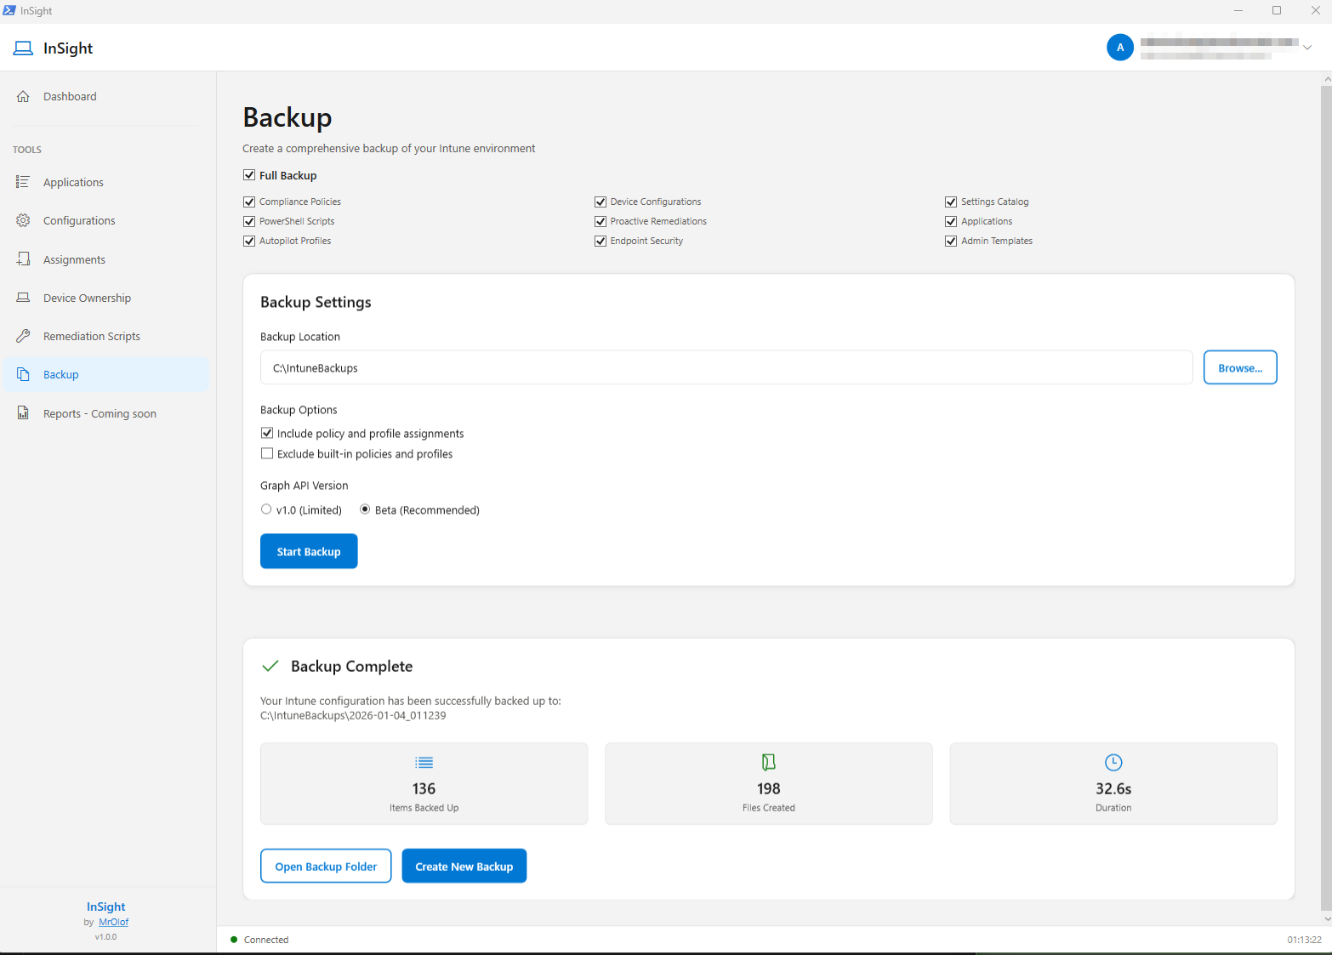Click Create New Backup button

pos(464,866)
